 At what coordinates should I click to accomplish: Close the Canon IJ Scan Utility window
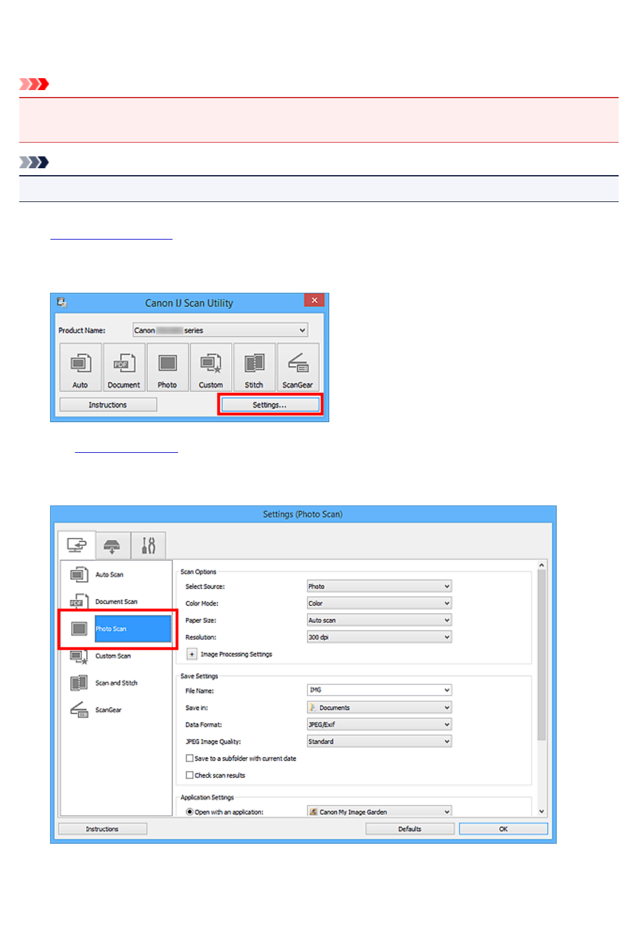point(314,300)
